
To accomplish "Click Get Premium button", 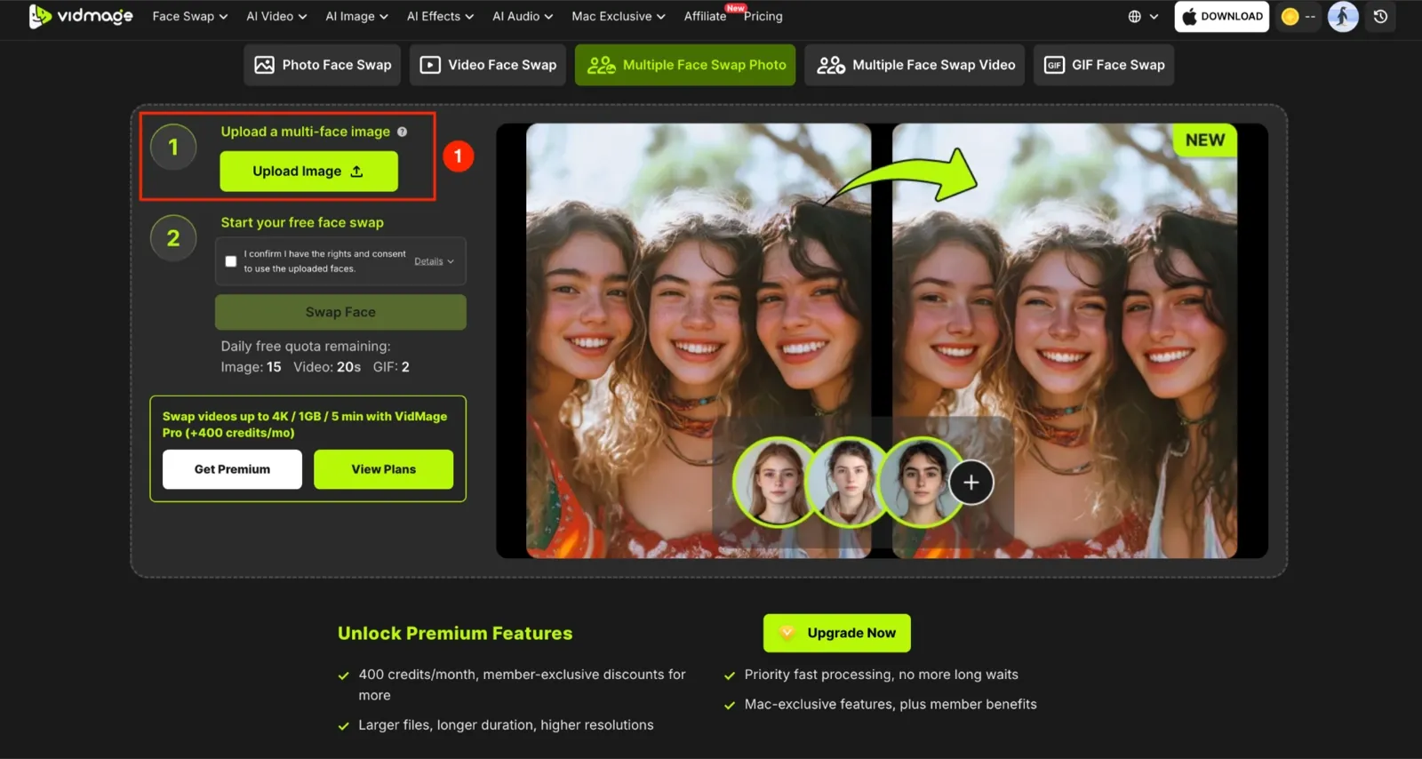I will pyautogui.click(x=232, y=469).
